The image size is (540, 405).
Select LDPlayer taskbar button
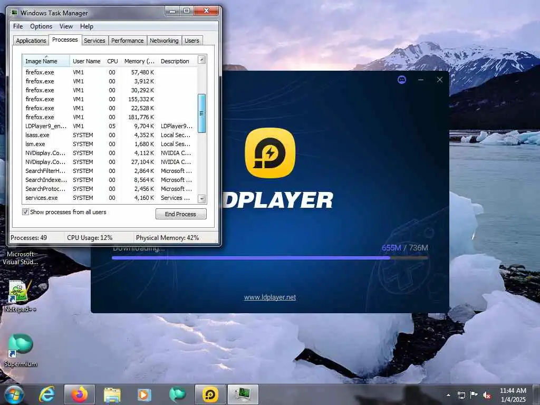point(210,394)
